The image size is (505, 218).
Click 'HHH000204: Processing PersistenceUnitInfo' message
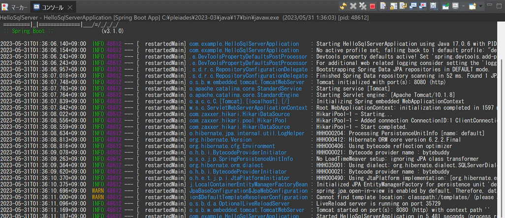[400, 133]
